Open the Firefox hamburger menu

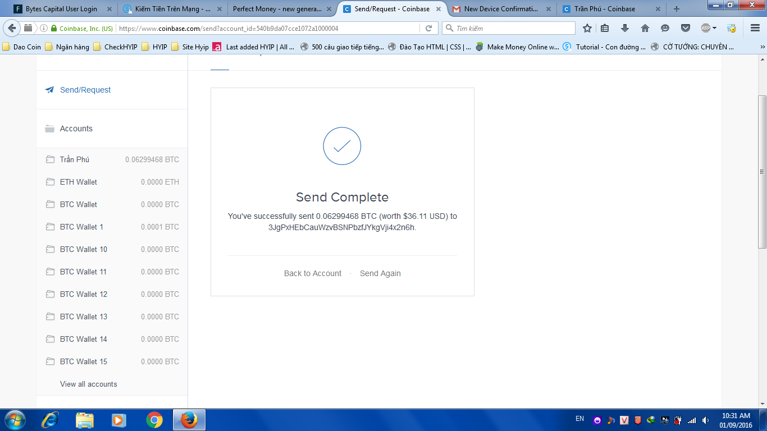coord(755,28)
